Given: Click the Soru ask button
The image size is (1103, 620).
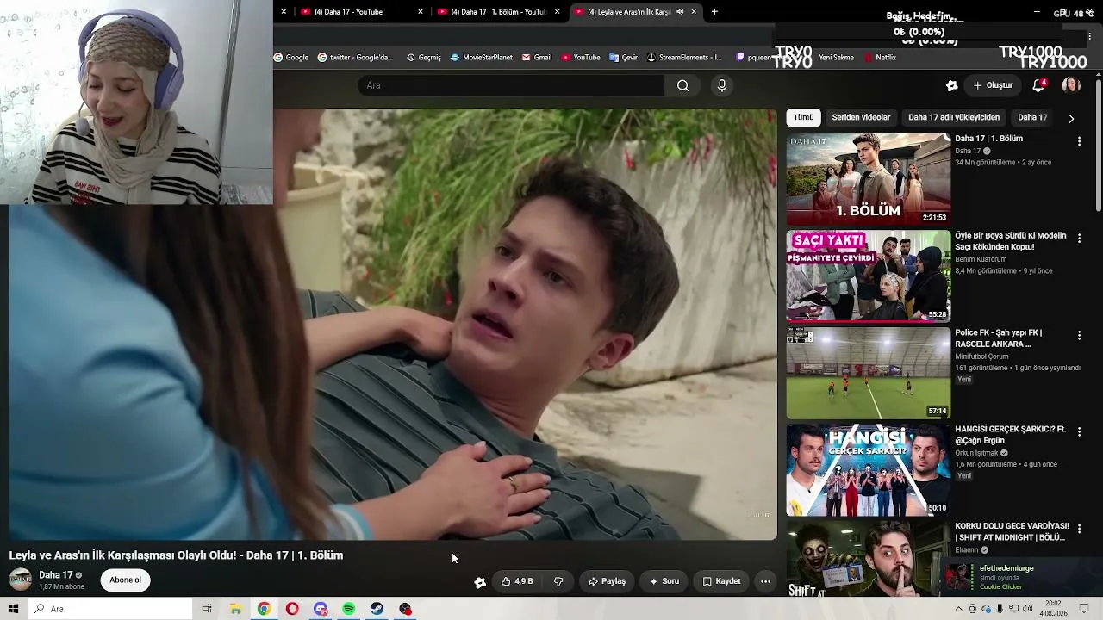Looking at the screenshot, I should pyautogui.click(x=664, y=581).
